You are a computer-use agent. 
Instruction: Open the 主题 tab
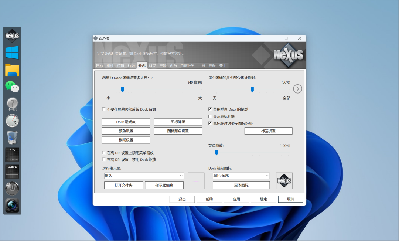coord(163,65)
